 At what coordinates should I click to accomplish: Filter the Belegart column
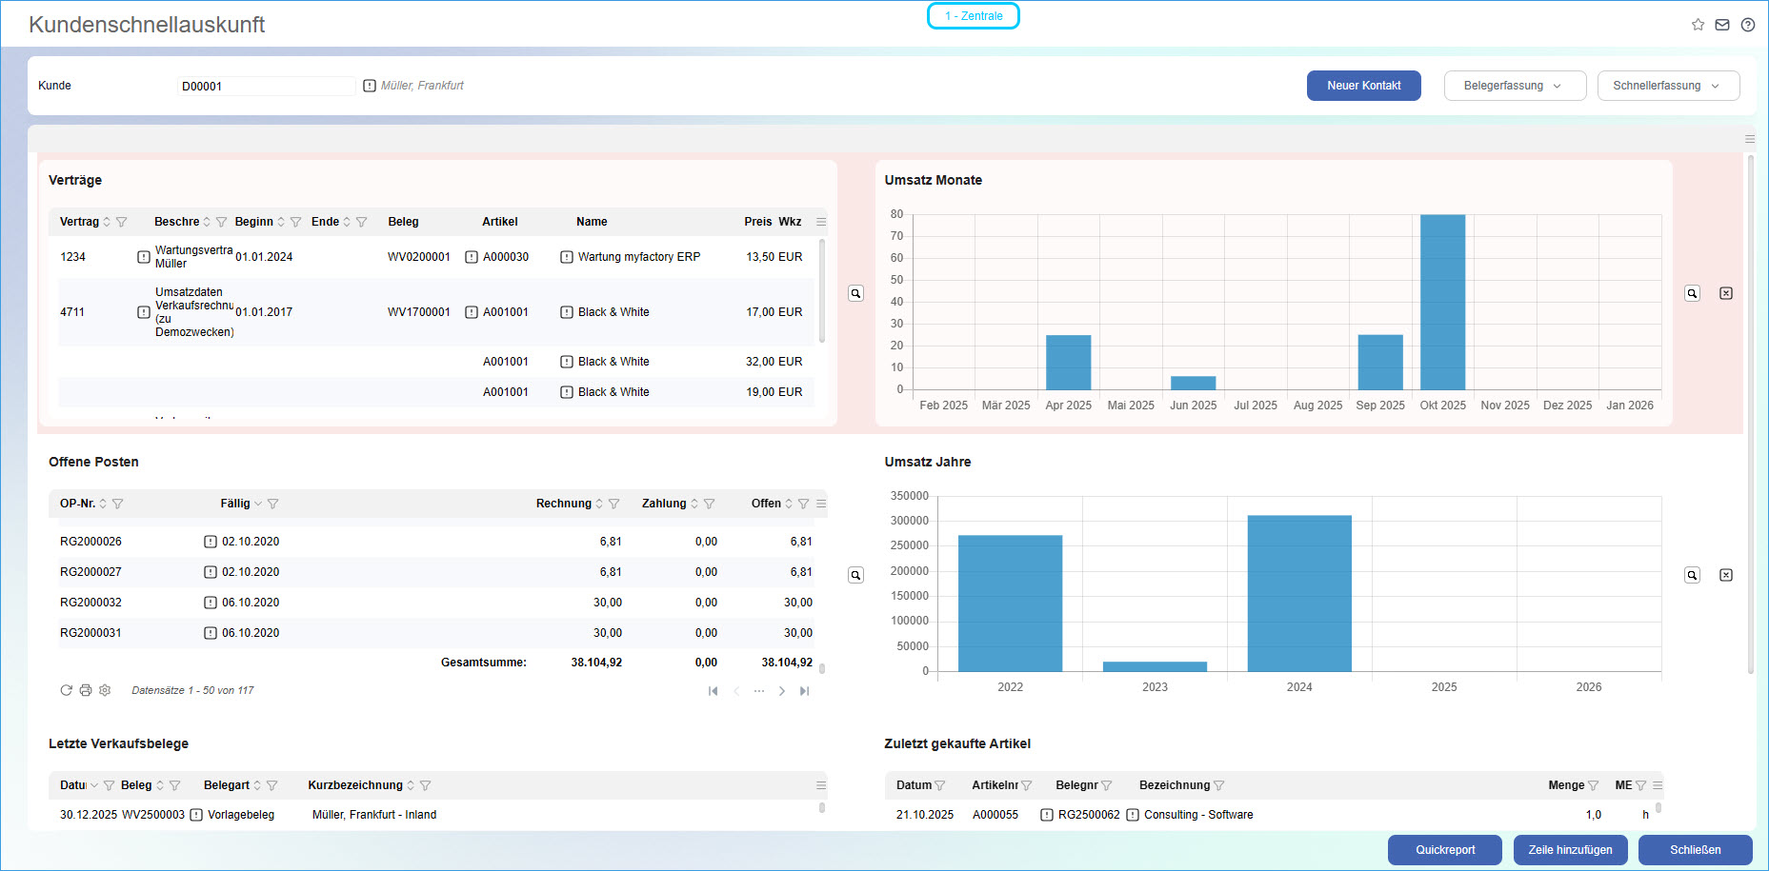(x=272, y=785)
